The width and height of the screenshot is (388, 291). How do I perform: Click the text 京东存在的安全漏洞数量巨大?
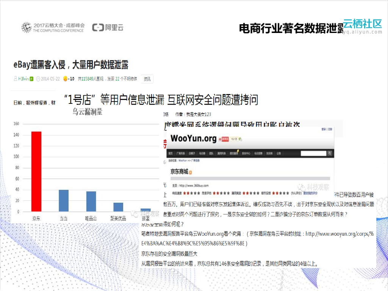(x=169, y=253)
